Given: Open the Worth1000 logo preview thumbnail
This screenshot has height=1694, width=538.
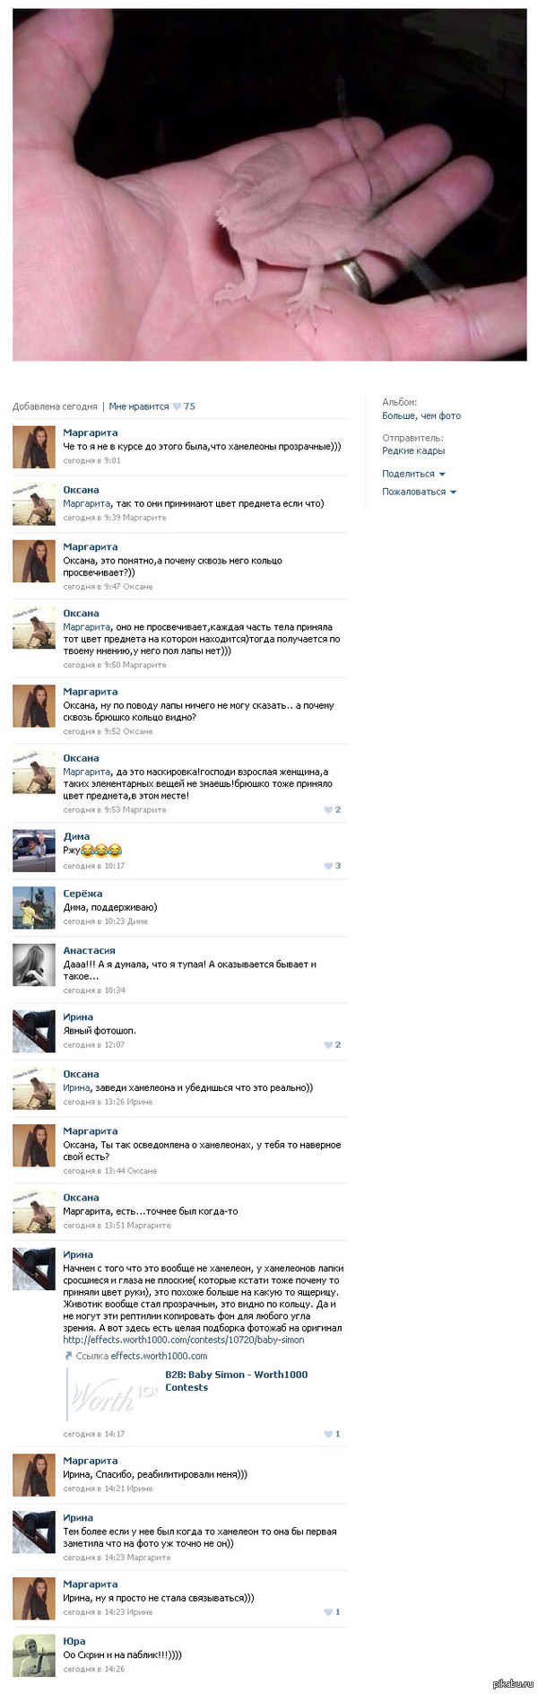Looking at the screenshot, I should click(113, 1394).
